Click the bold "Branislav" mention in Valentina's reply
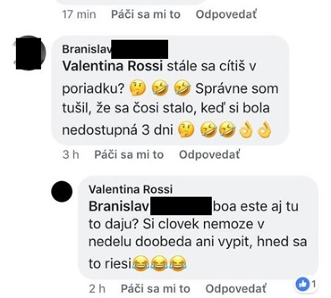The width and height of the screenshot is (331, 298). click(x=119, y=207)
